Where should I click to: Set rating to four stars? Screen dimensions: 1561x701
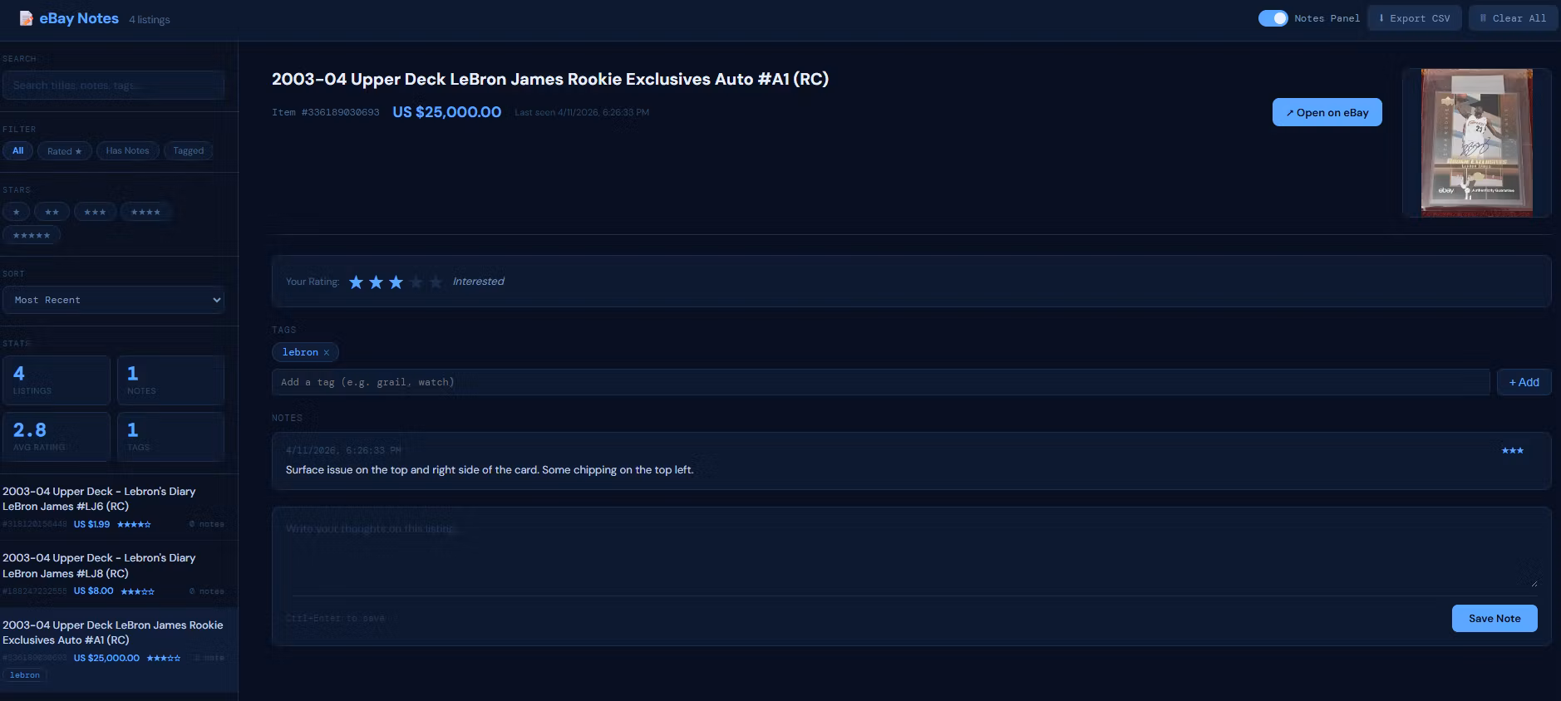click(416, 282)
